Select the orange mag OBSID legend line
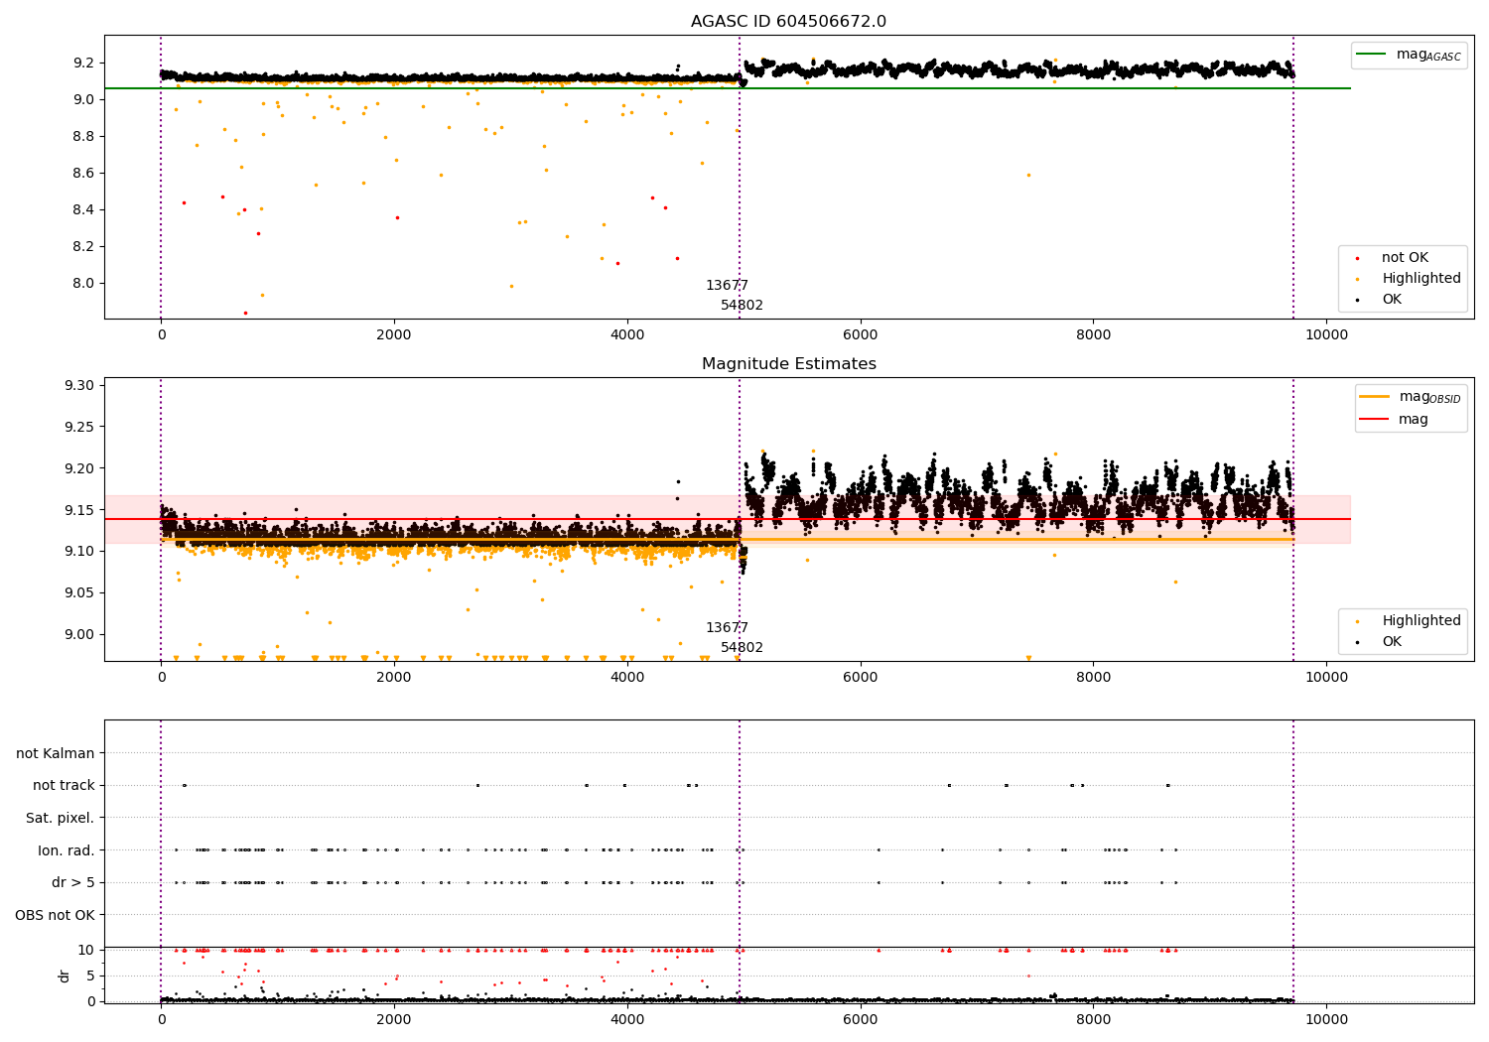This screenshot has height=1042, width=1489. tap(1375, 396)
